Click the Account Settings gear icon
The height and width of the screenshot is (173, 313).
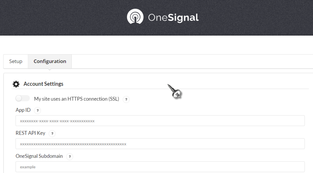pos(16,84)
